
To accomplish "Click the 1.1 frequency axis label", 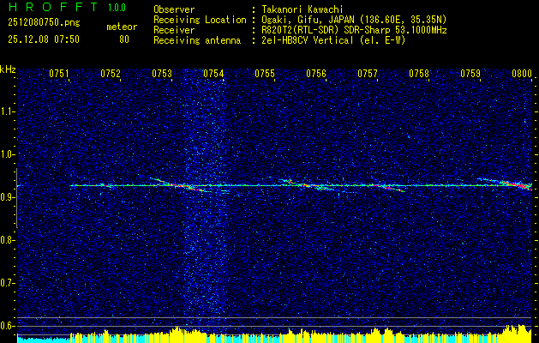I will point(7,111).
